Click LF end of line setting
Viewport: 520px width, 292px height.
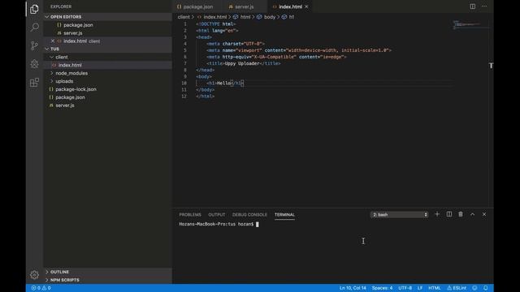pos(420,288)
